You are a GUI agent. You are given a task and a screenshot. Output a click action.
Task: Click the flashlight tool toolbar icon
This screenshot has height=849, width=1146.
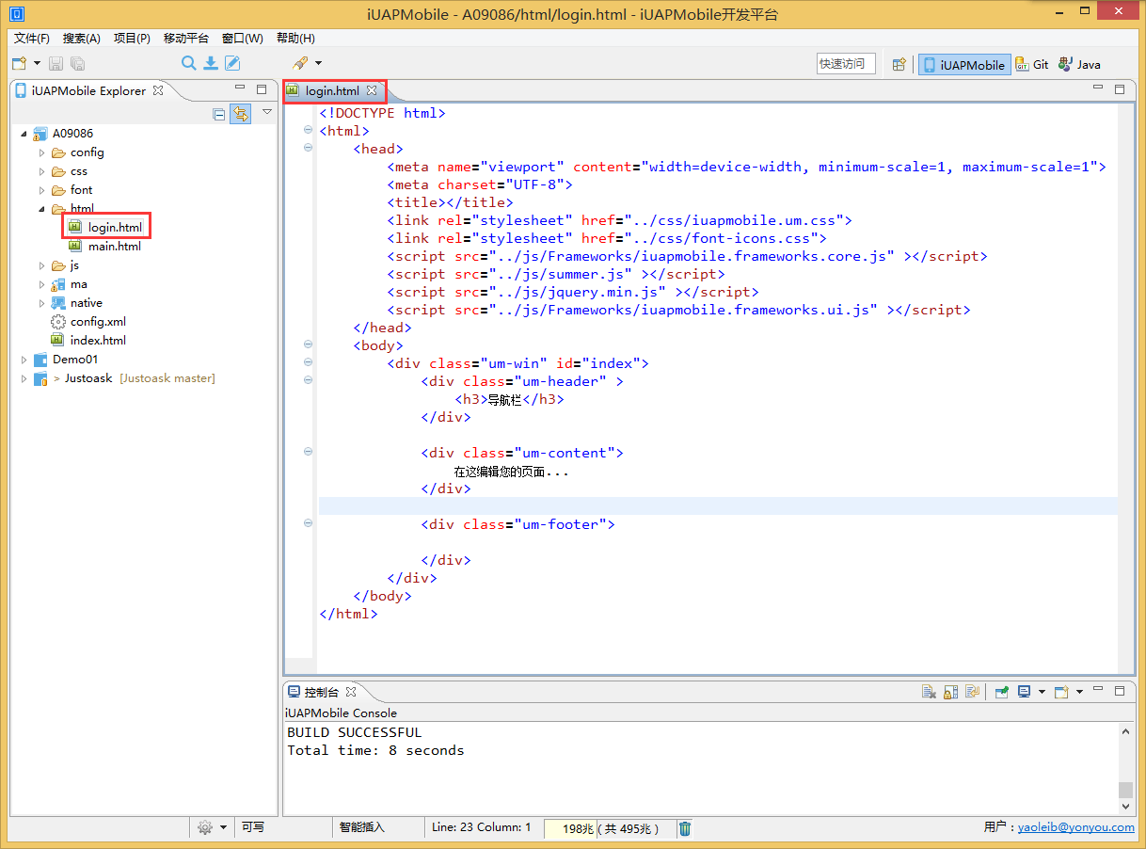point(300,63)
